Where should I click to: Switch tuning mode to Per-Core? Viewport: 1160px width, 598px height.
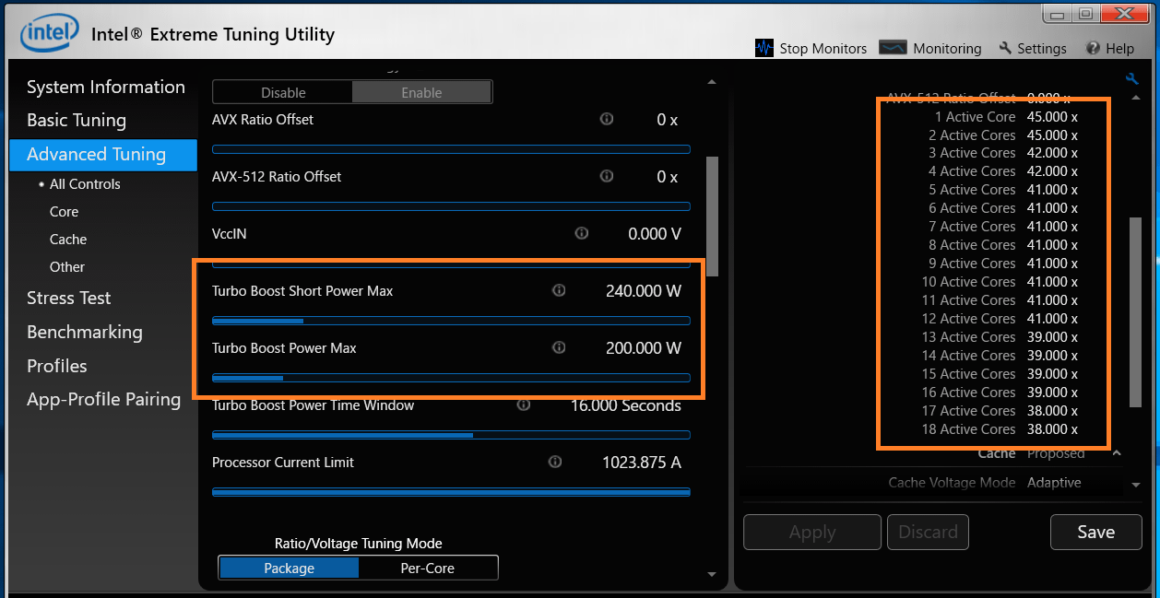(428, 568)
